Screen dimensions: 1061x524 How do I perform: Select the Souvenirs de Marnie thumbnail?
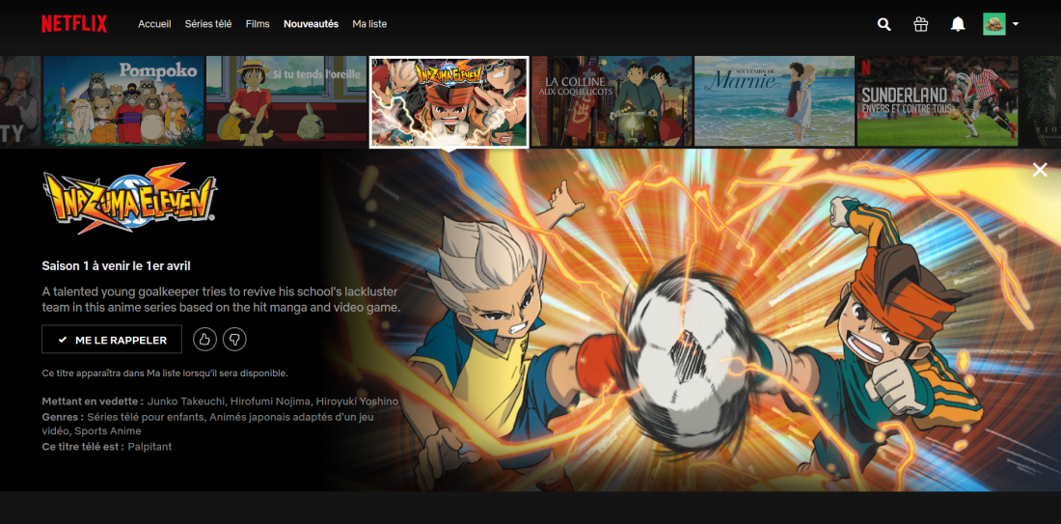pyautogui.click(x=775, y=100)
